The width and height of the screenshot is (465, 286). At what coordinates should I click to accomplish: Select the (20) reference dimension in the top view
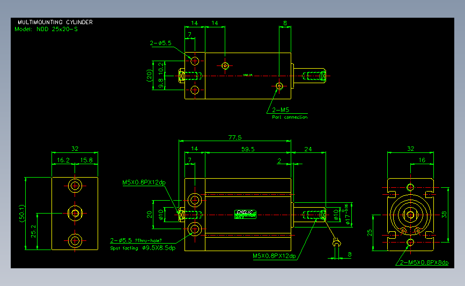(x=149, y=75)
